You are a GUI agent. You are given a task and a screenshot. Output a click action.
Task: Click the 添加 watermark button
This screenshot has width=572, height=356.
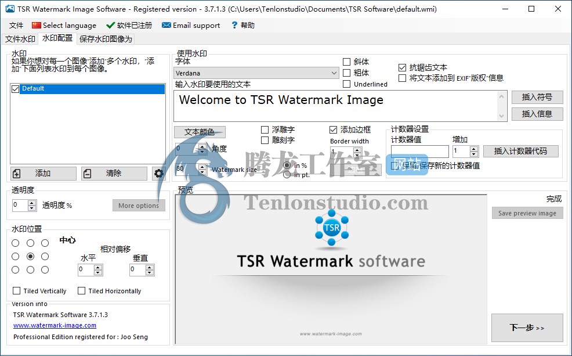44,174
